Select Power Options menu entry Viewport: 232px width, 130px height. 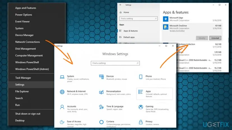click(x=24, y=15)
